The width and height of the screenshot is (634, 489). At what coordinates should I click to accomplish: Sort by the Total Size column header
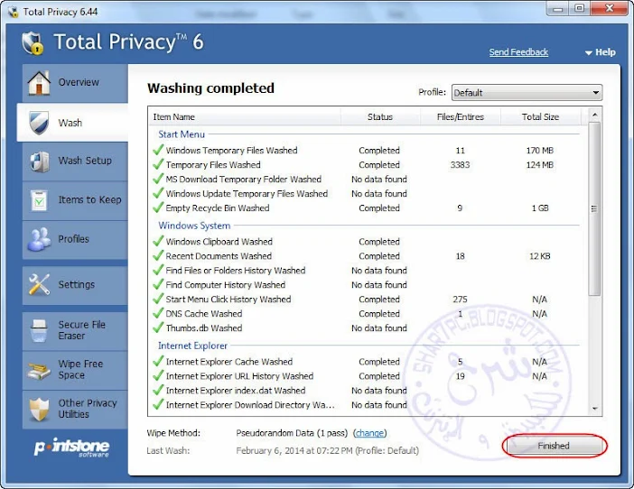pos(541,116)
